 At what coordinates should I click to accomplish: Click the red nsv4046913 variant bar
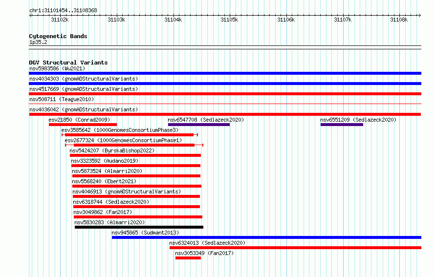click(136, 196)
